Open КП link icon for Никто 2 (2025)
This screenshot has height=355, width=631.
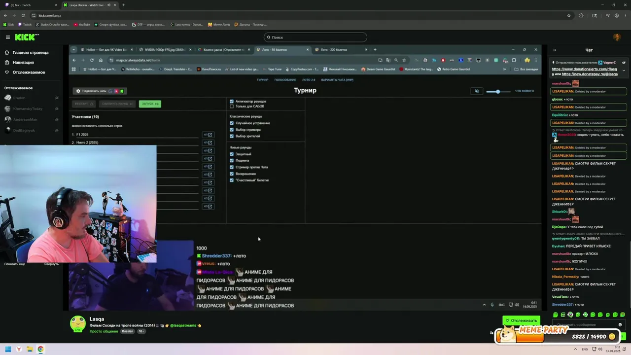tap(208, 142)
